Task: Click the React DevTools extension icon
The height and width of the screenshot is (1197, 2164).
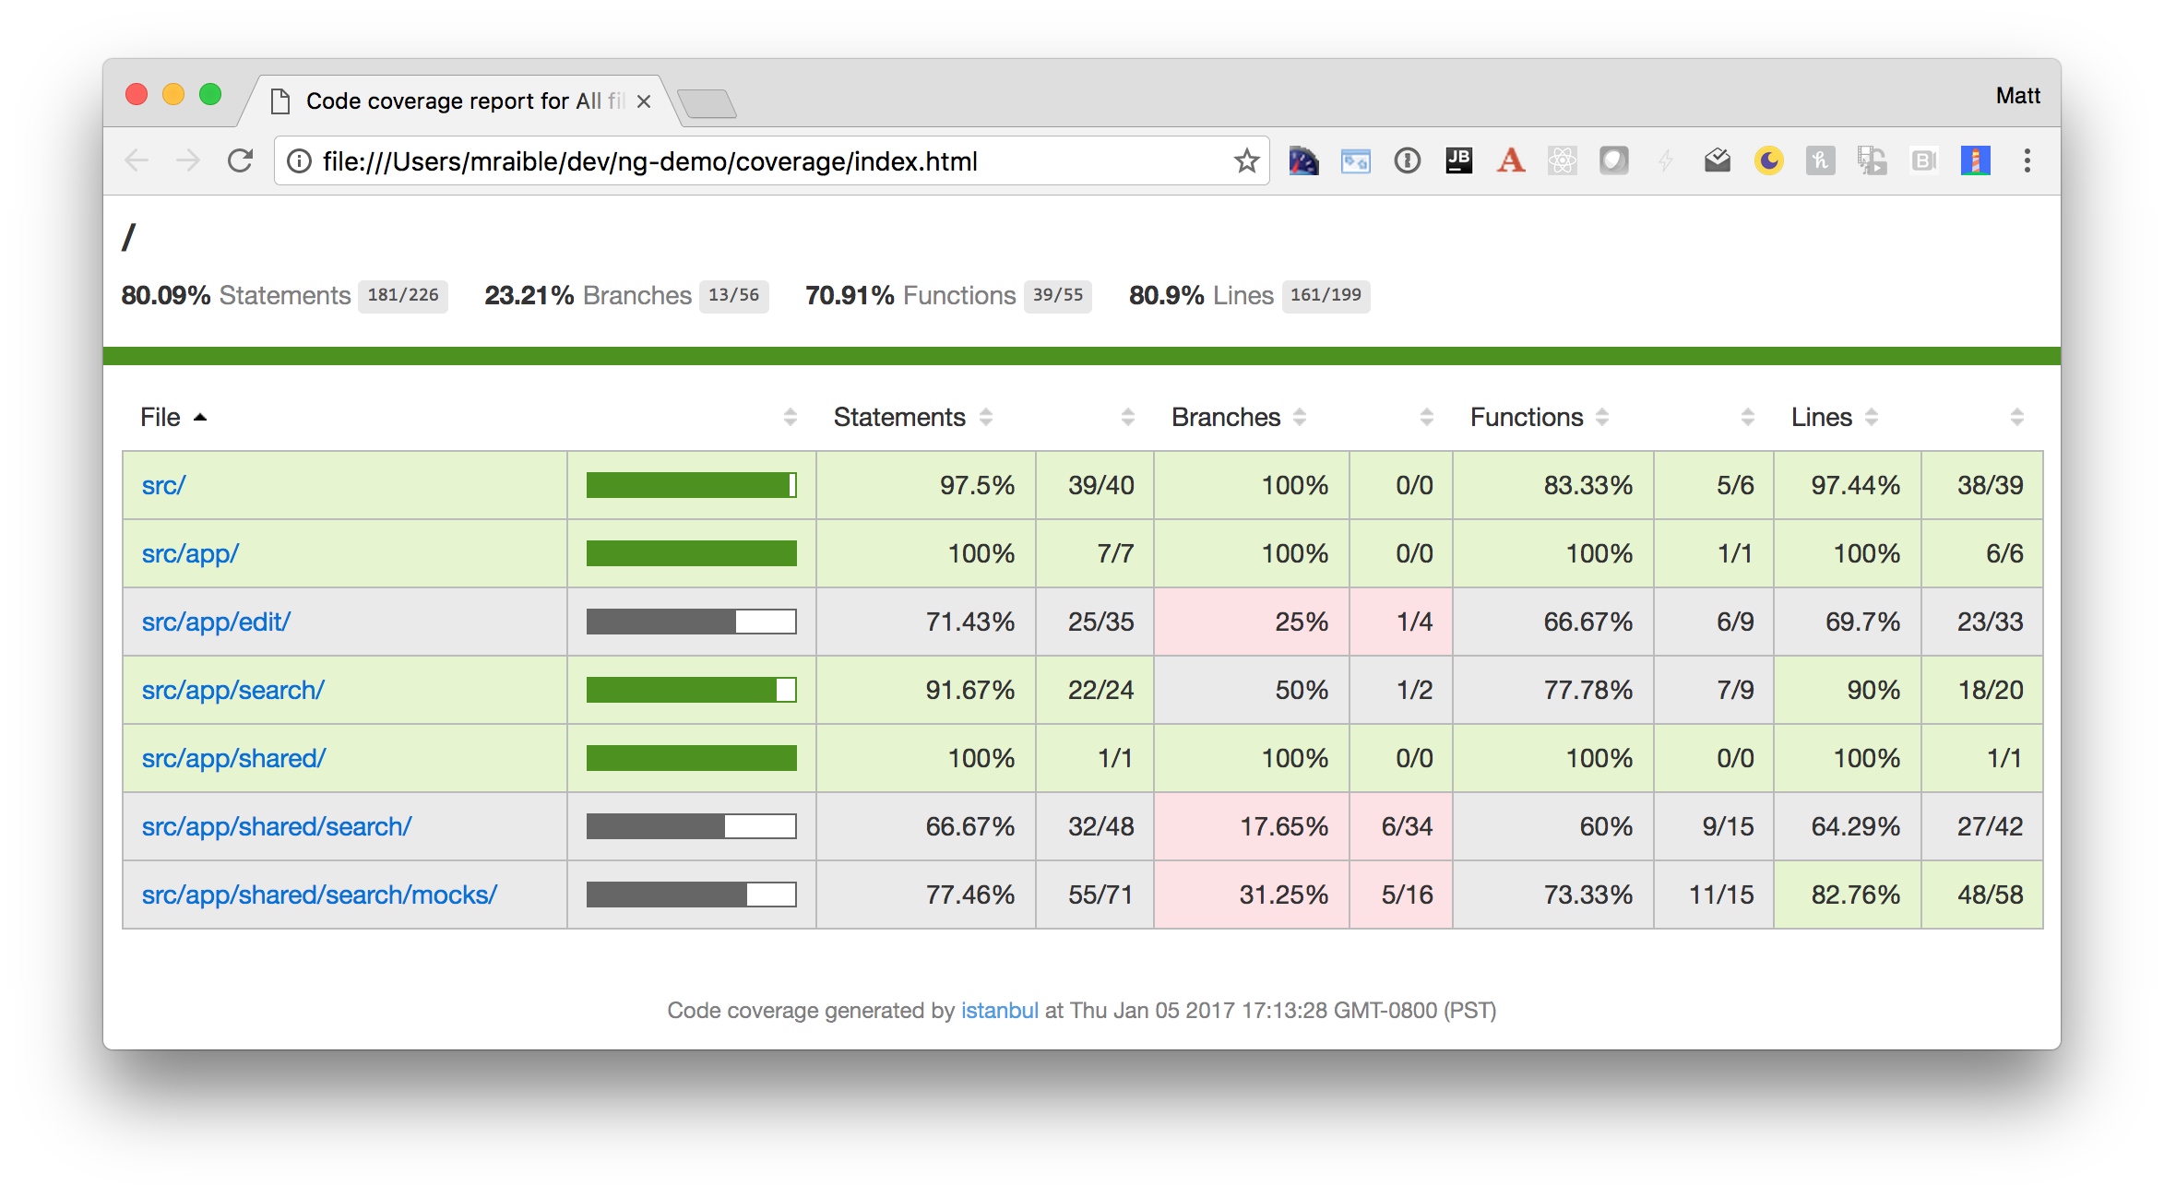Action: pos(1562,161)
